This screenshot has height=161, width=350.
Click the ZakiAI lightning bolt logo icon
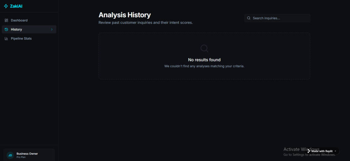[x=6, y=6]
